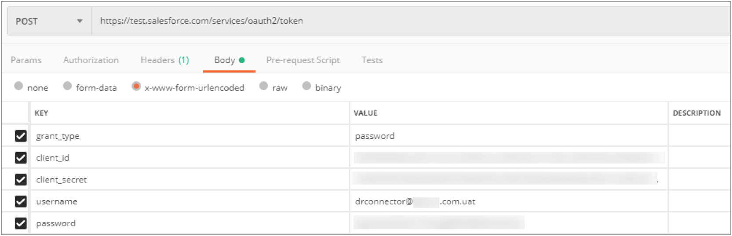The image size is (732, 236).
Task: Go to the Tests tab
Action: (x=372, y=60)
